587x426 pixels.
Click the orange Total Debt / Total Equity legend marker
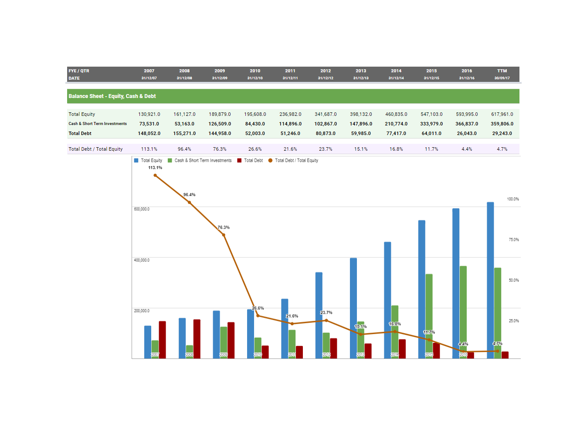tap(270, 160)
